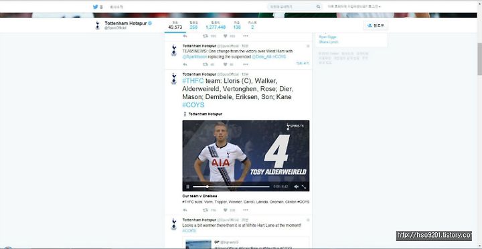482x249 pixels.
Task: Open the Following tab showing 268
Action: point(193,25)
